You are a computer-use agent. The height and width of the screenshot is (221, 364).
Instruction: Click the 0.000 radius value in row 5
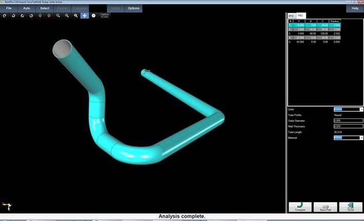pyautogui.click(x=337, y=42)
